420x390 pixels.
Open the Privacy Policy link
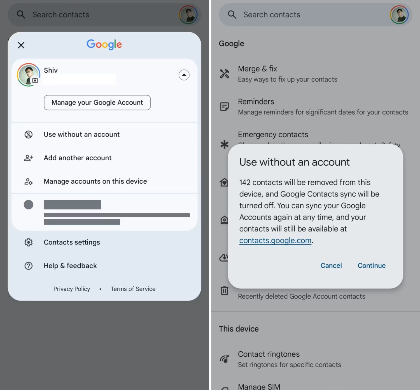[x=72, y=289]
